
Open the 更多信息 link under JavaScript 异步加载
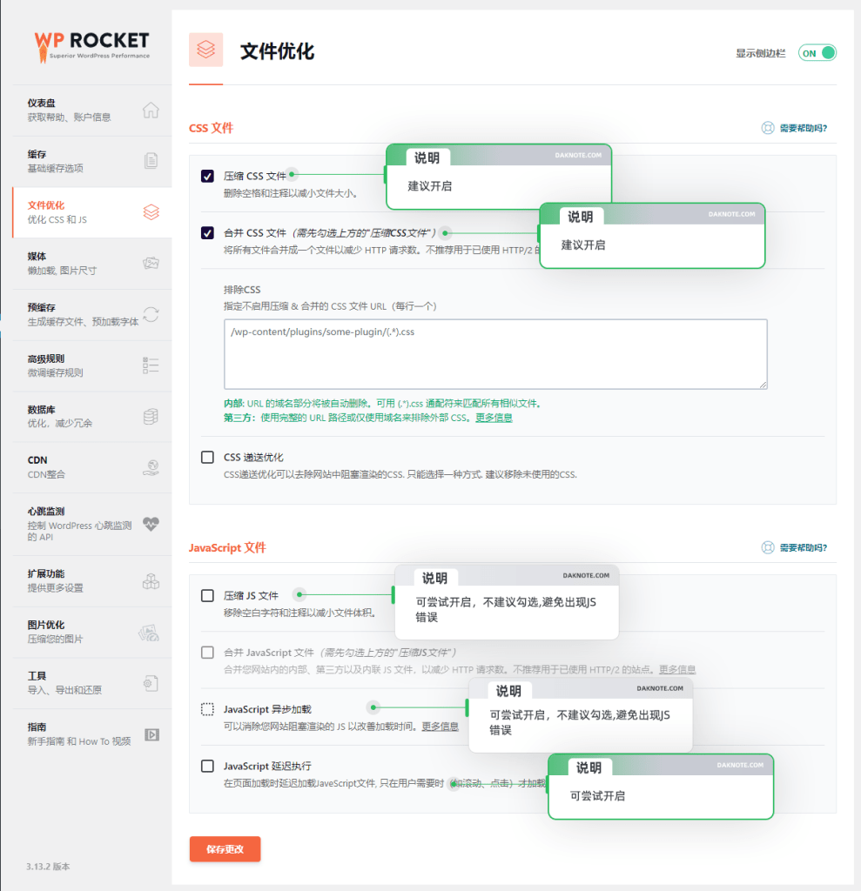coord(441,726)
